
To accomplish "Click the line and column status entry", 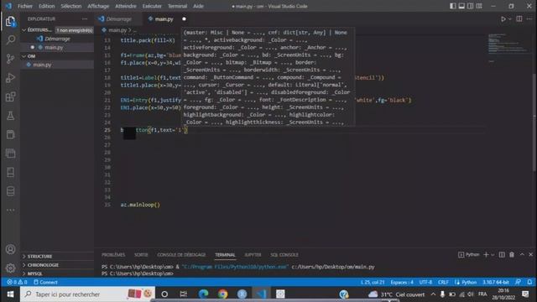I will (x=373, y=283).
